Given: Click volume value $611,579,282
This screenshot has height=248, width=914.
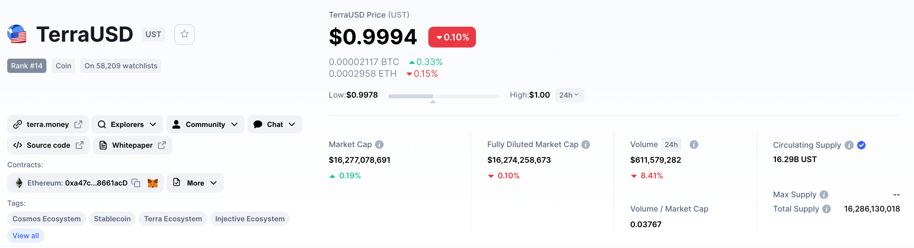Looking at the screenshot, I should pos(655,160).
